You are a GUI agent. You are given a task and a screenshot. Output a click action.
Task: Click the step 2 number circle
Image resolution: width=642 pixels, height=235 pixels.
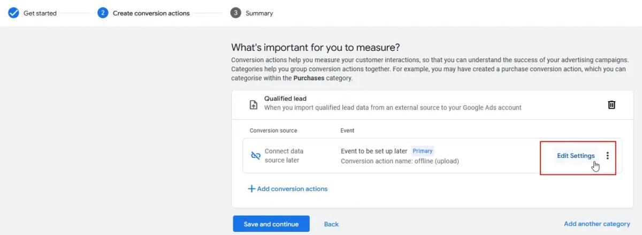(103, 13)
